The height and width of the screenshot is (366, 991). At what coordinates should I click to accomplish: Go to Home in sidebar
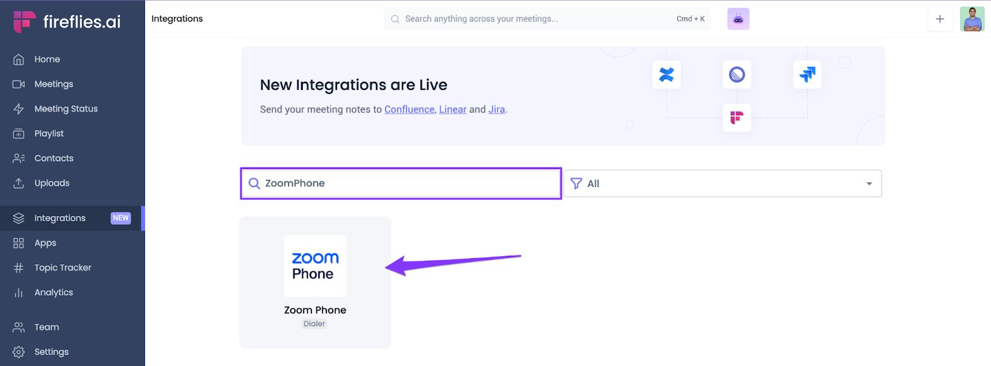47,59
